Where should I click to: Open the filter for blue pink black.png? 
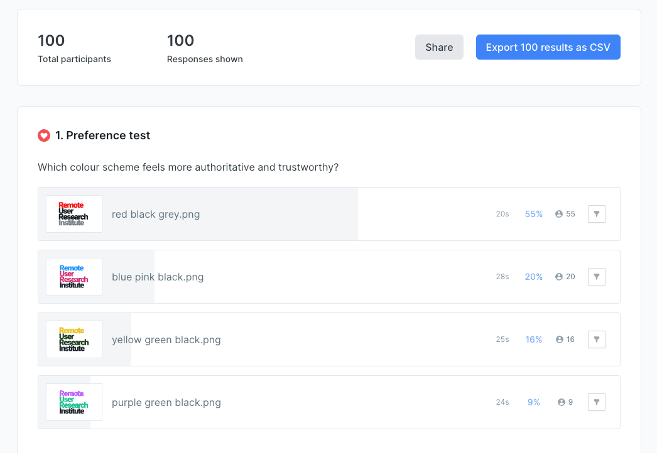point(596,276)
